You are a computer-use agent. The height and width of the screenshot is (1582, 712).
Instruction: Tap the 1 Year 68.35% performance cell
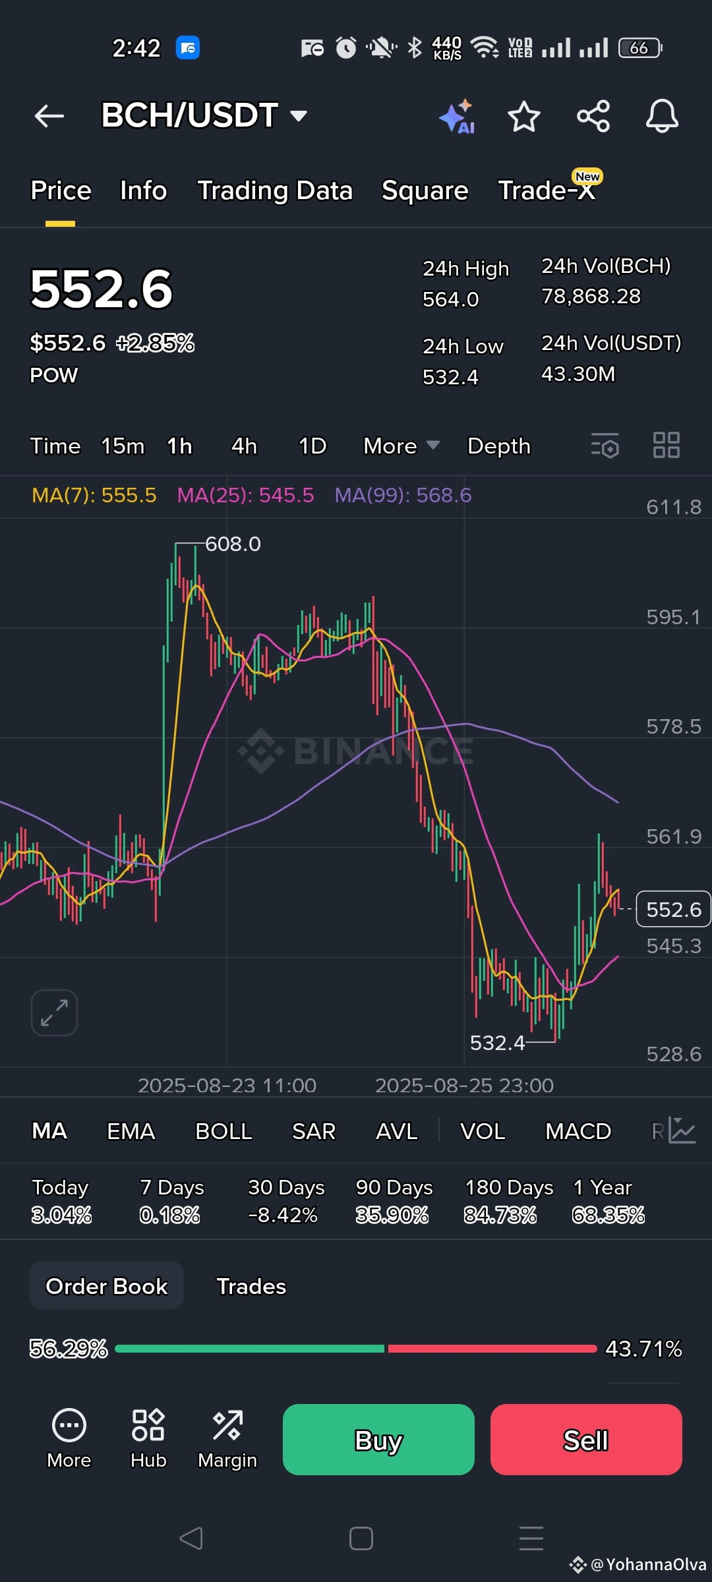(x=608, y=1201)
